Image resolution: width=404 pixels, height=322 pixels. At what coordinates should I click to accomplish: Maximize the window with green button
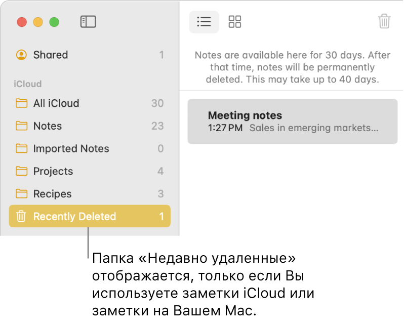pyautogui.click(x=54, y=22)
